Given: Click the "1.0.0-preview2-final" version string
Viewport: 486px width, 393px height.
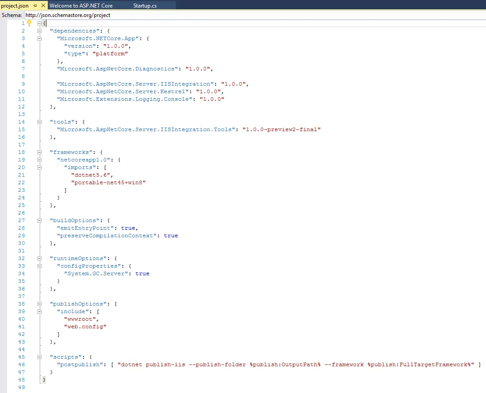Looking at the screenshot, I should 282,129.
